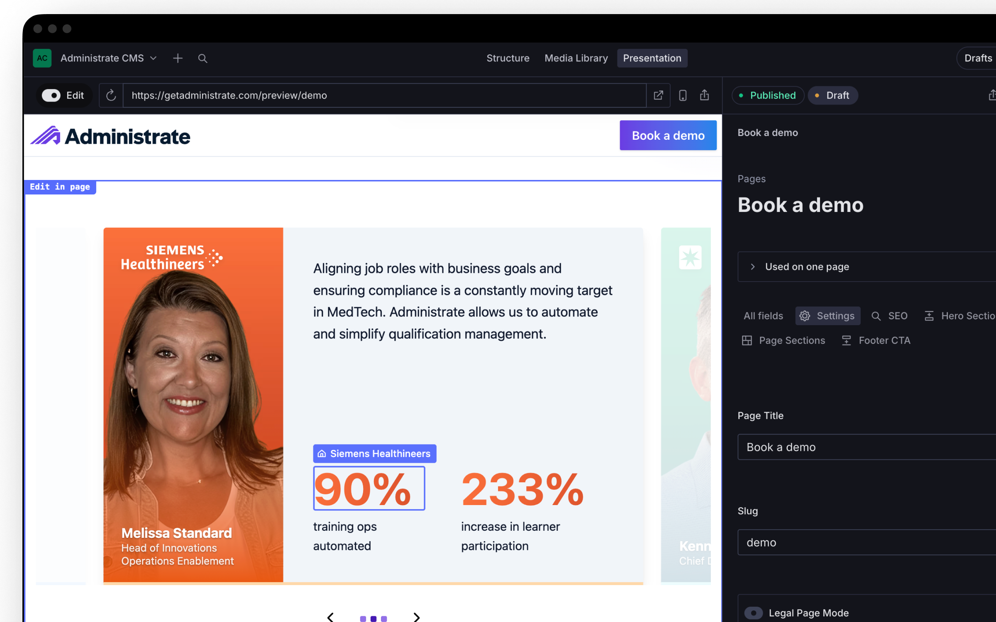
Task: Refresh the preview with the reload icon
Action: pyautogui.click(x=111, y=95)
